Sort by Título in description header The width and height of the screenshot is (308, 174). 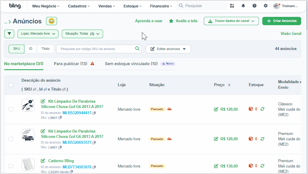coord(64,89)
